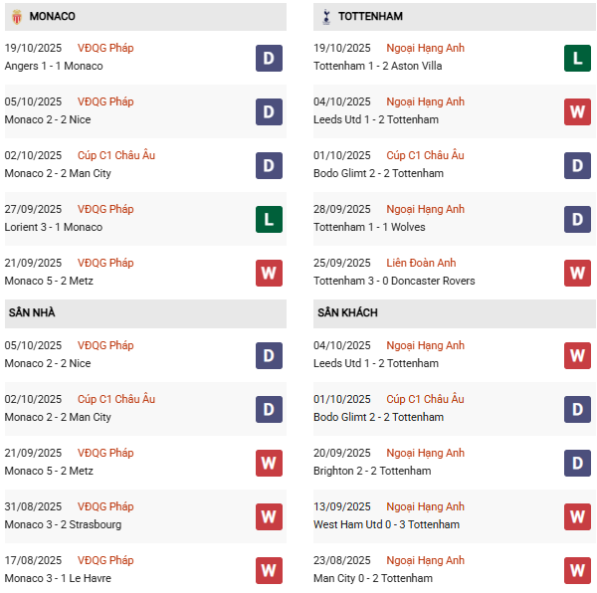Click loss badge for Tottenham 1-2 Aston Villa
The image size is (597, 593).
(x=577, y=58)
